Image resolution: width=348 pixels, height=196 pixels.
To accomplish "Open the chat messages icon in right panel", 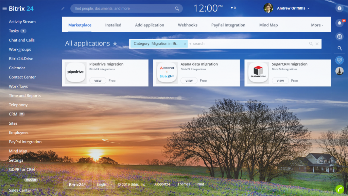I will click(x=340, y=36).
